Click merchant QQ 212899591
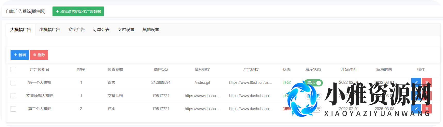 click(161, 82)
